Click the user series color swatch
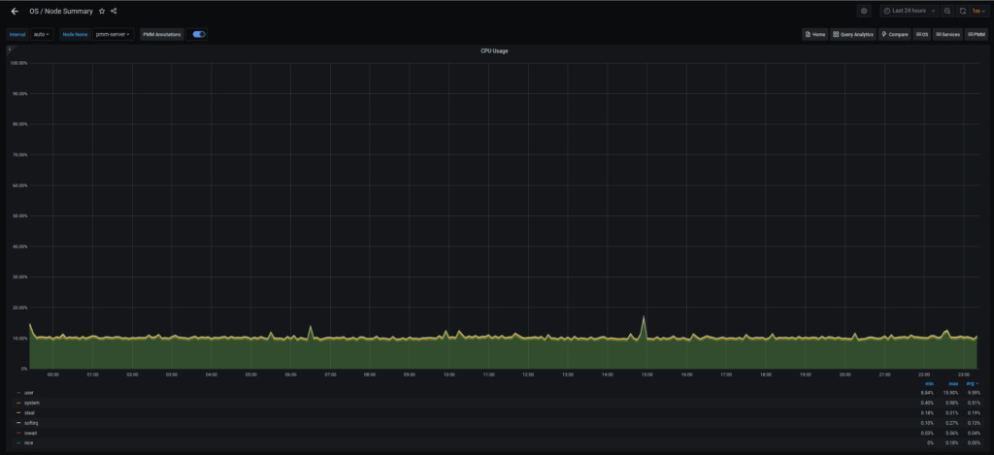This screenshot has height=455, width=994. click(18, 393)
